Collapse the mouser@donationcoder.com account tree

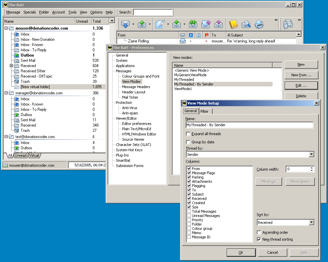click(x=6, y=28)
